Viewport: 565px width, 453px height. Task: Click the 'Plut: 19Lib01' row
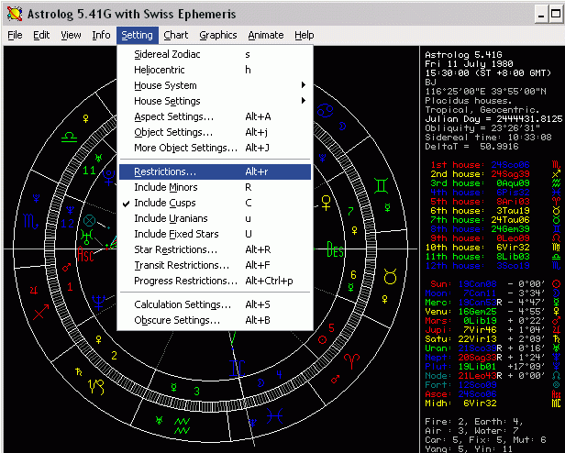pyautogui.click(x=494, y=367)
